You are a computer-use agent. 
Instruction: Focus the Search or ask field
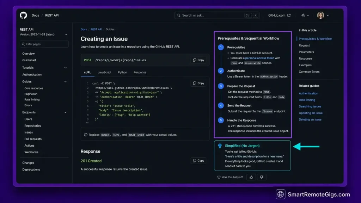[x=217, y=15]
